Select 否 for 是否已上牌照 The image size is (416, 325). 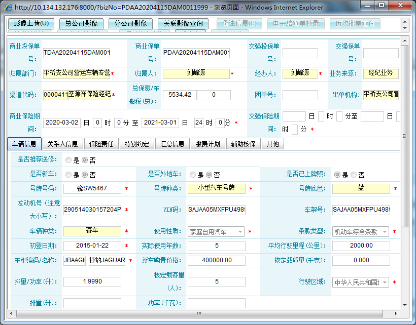[x=354, y=175]
